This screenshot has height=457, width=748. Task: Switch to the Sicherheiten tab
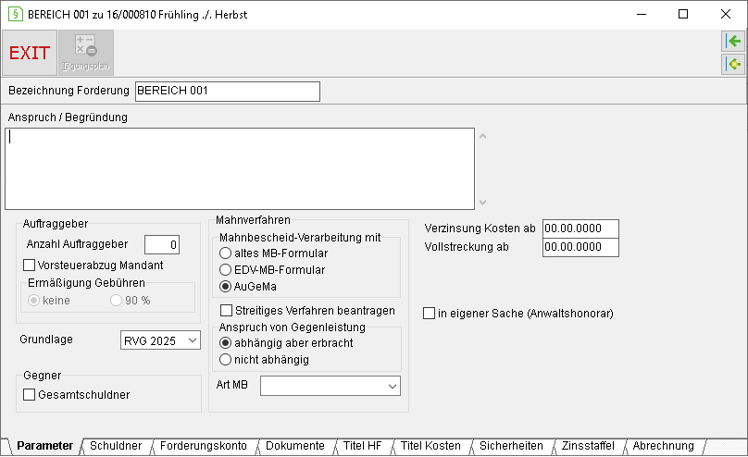(x=511, y=446)
